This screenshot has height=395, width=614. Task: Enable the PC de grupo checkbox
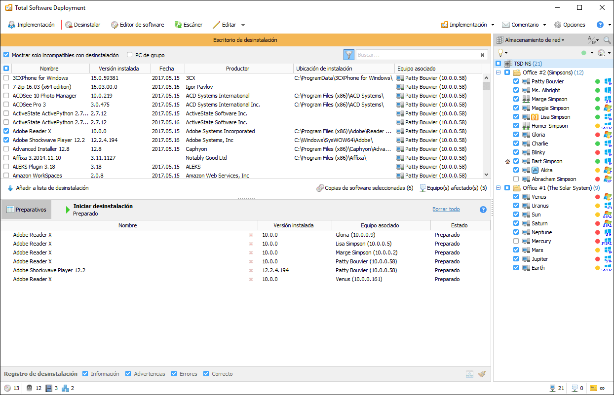click(x=130, y=55)
